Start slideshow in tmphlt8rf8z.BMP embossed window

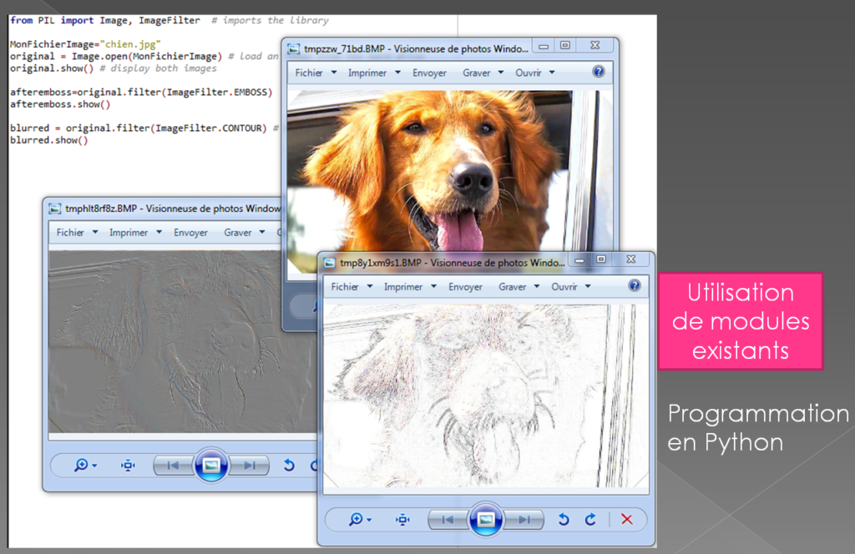click(x=211, y=466)
